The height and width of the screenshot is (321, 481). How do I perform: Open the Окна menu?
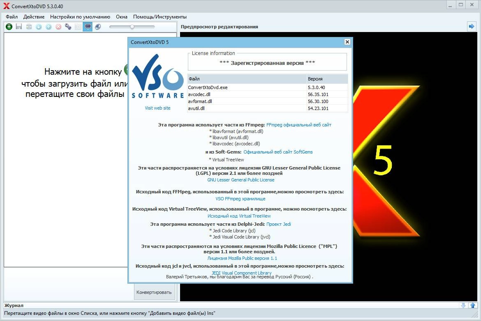tap(121, 17)
